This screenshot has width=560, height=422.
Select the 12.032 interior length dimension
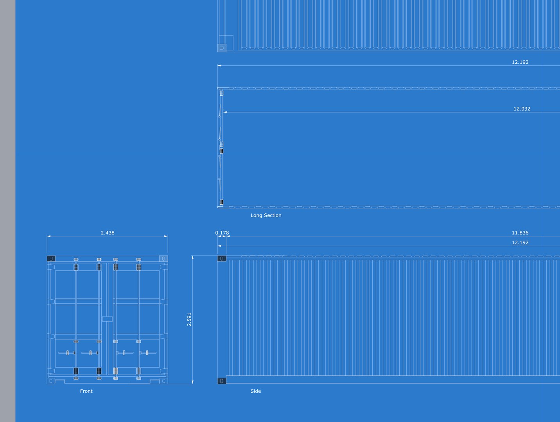522,109
